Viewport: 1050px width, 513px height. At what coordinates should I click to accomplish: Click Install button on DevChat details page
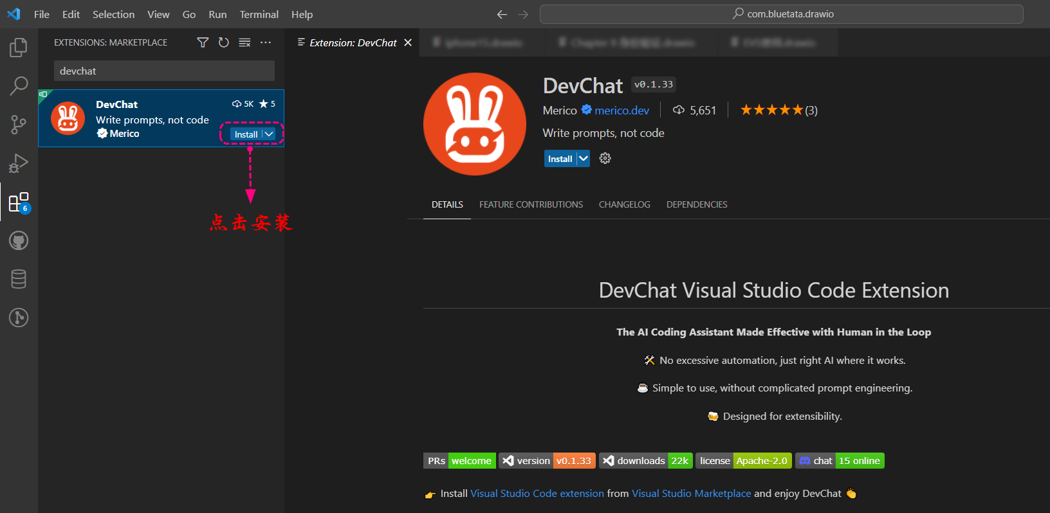pos(560,158)
